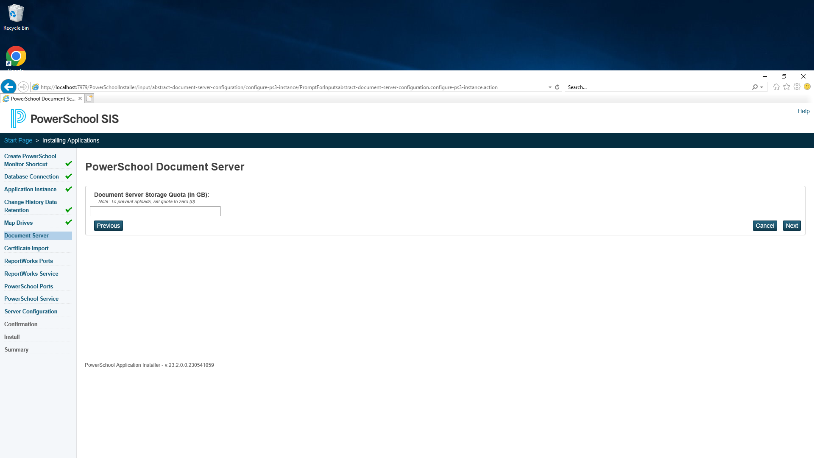Click the Install step label
This screenshot has width=814, height=458.
coord(12,337)
